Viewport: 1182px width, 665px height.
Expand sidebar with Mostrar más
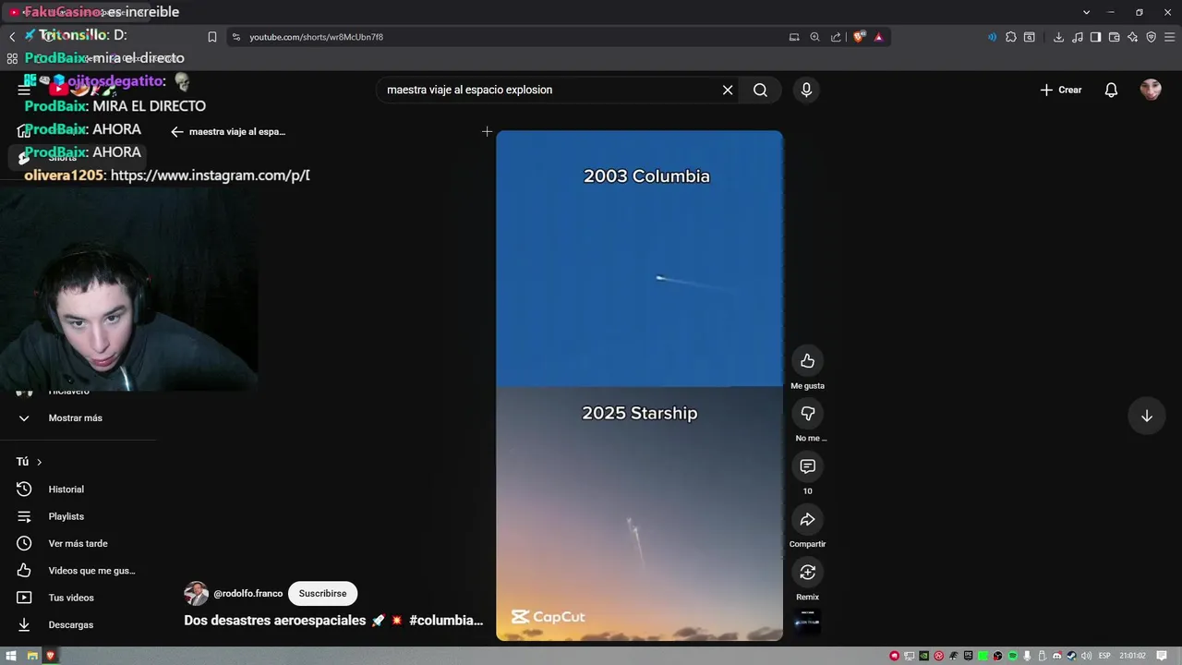coord(75,418)
